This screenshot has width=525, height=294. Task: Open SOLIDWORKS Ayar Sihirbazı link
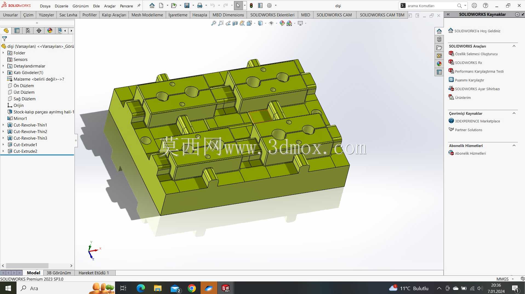477,89
